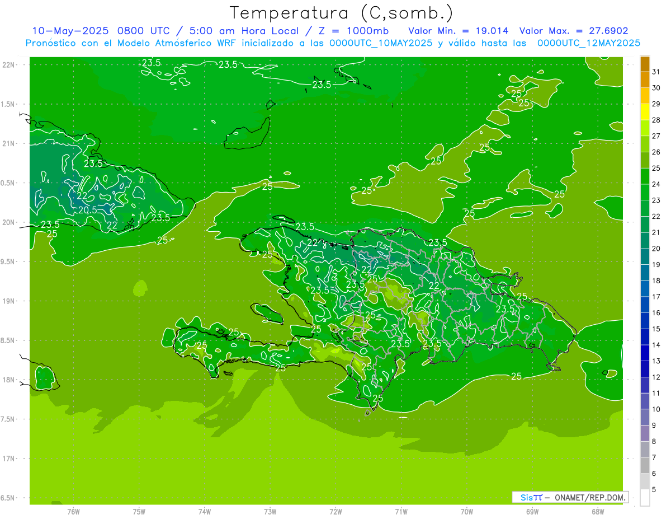Click the '74W' longitude label

205,512
